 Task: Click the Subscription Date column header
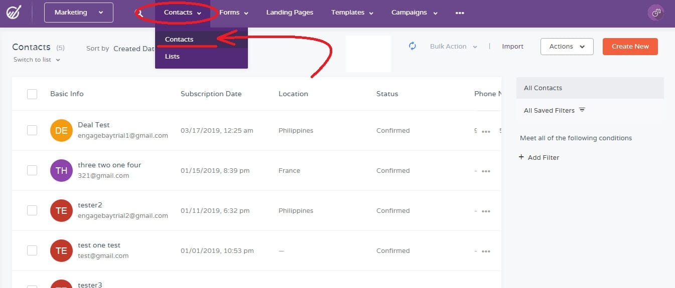(x=211, y=94)
